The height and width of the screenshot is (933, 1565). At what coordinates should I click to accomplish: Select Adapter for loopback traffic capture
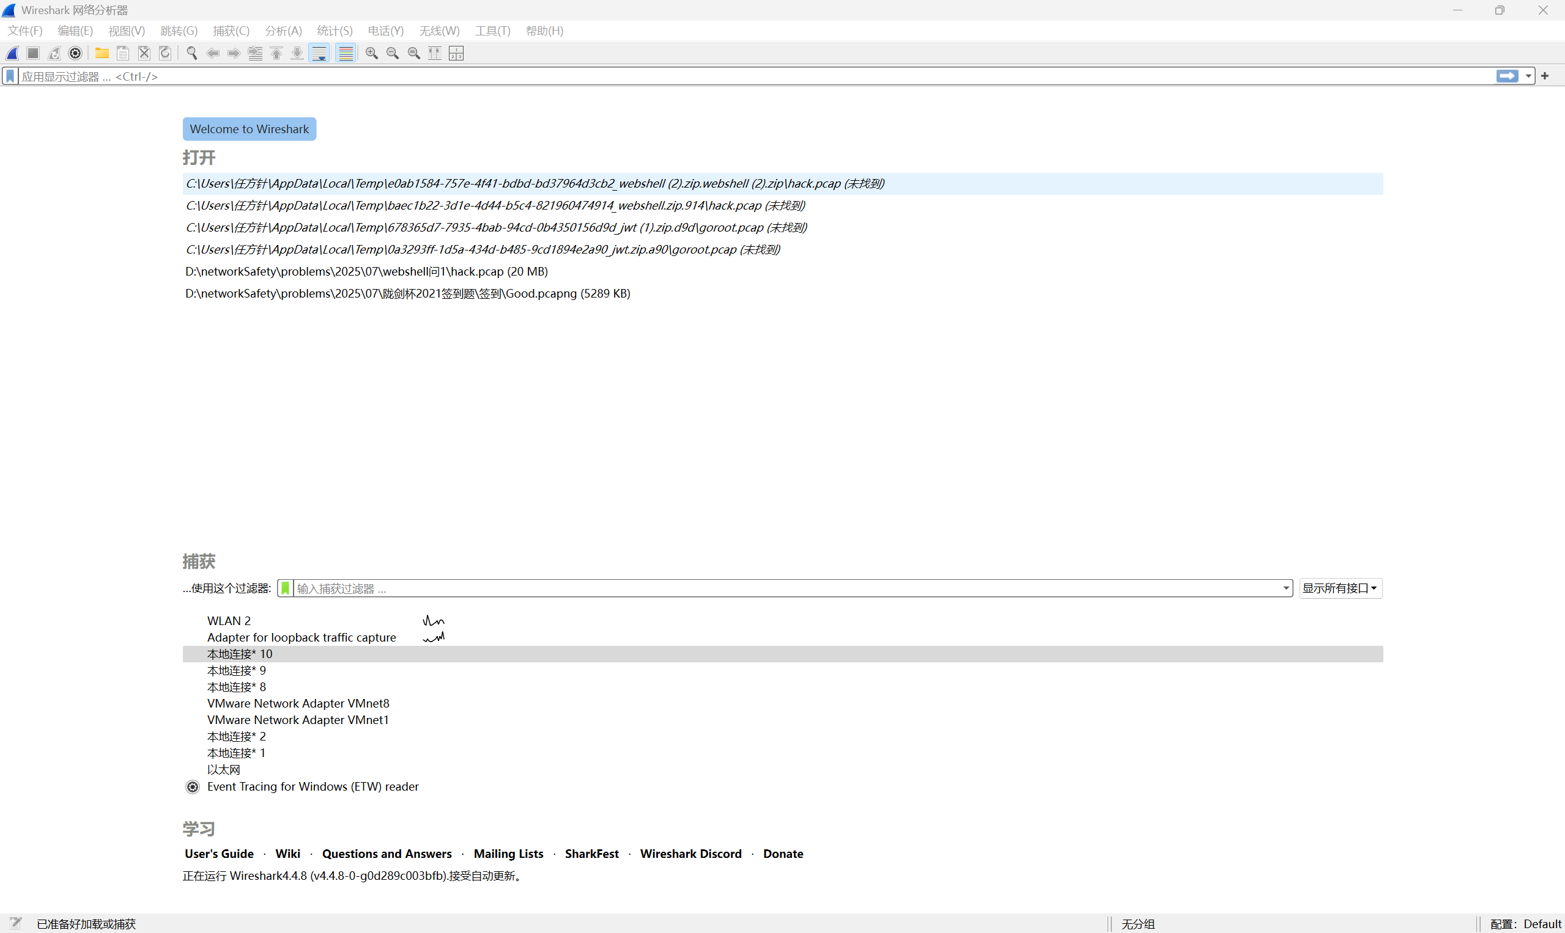click(x=783, y=637)
